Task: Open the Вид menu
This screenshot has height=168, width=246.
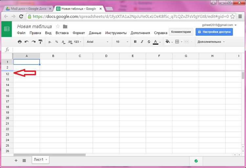Action: click(x=48, y=33)
